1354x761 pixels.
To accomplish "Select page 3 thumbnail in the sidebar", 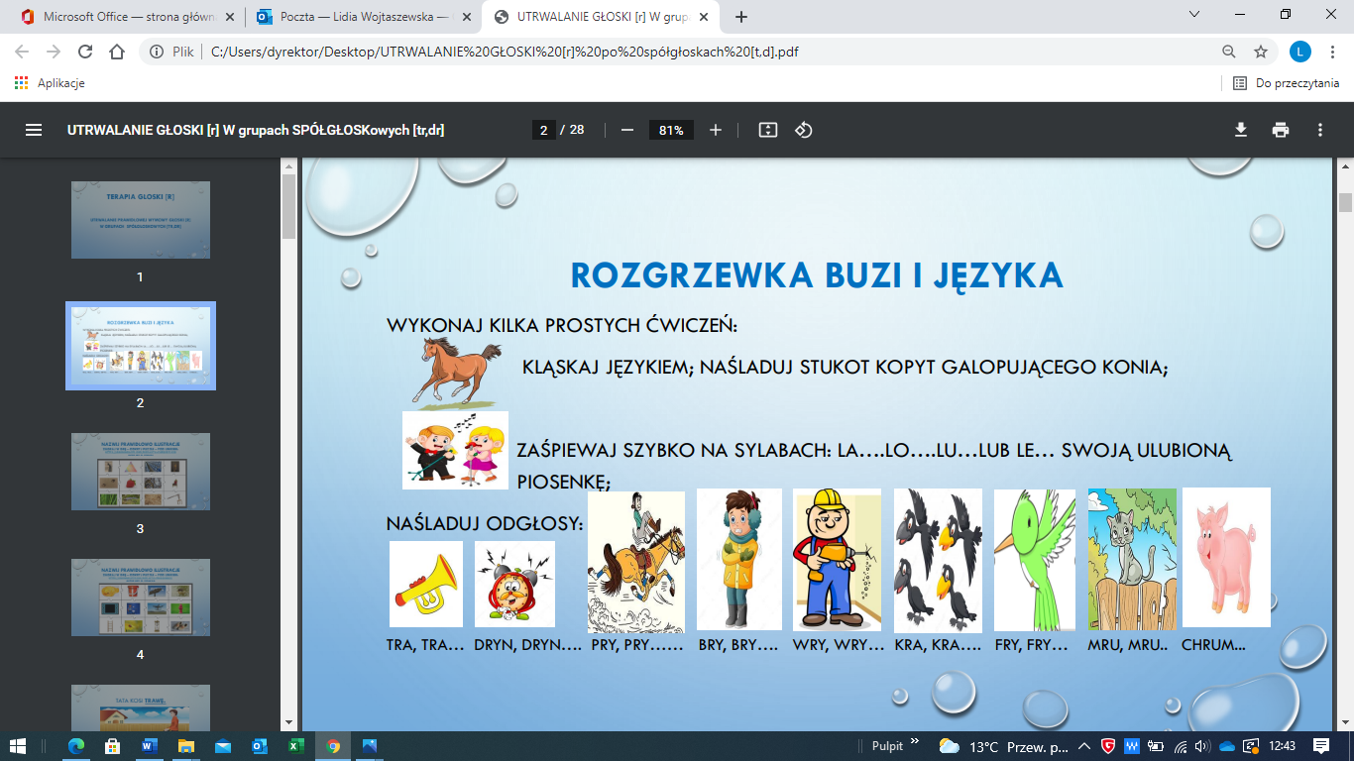I will coord(141,472).
